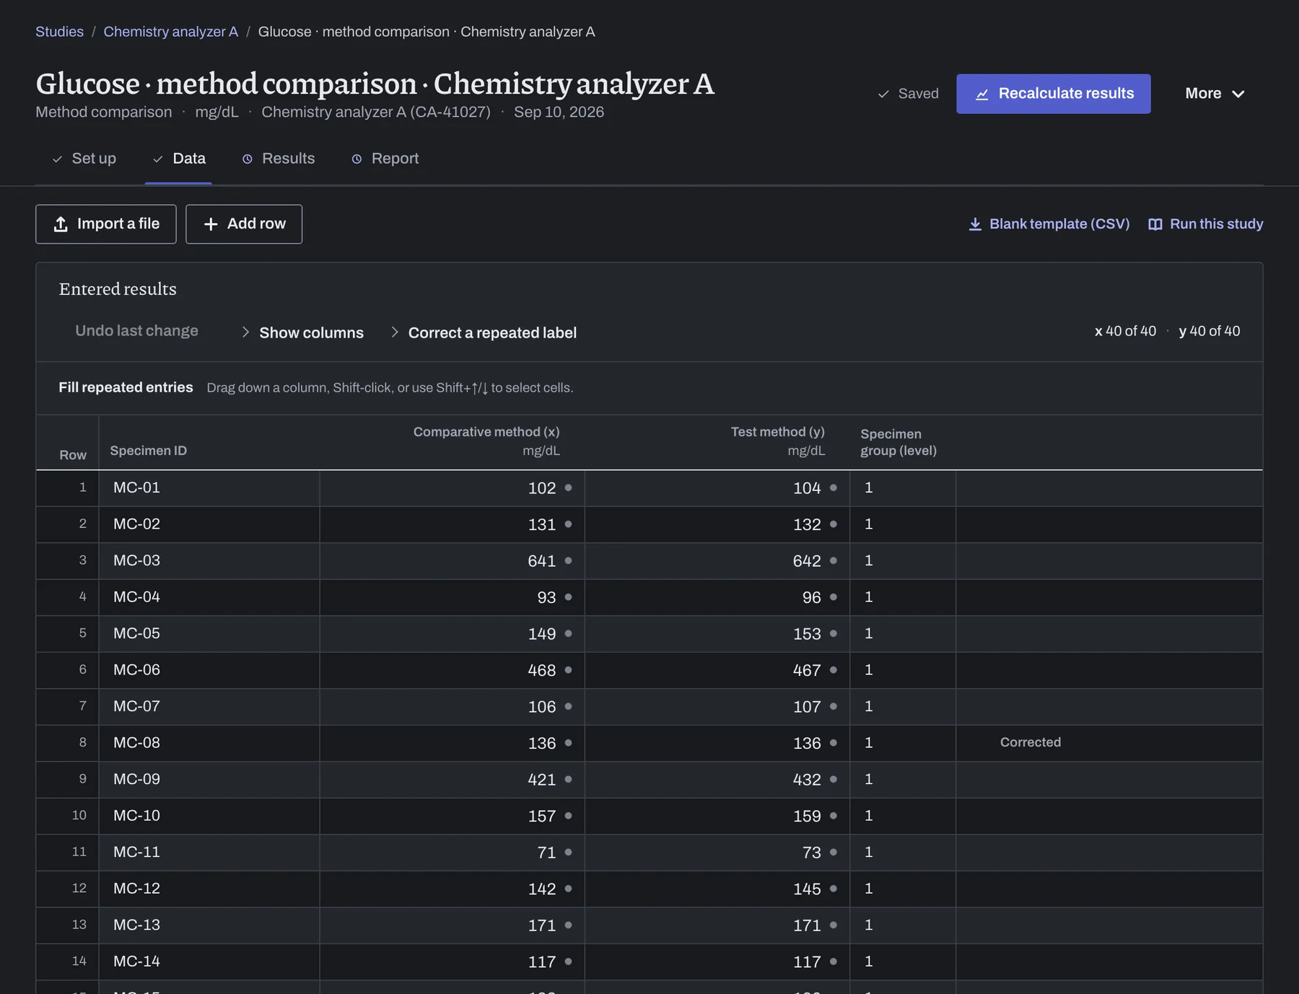The height and width of the screenshot is (994, 1299).
Task: Click the status dot next to y value 642
Action: coord(834,560)
